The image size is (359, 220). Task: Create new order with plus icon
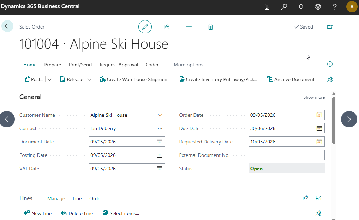(189, 27)
